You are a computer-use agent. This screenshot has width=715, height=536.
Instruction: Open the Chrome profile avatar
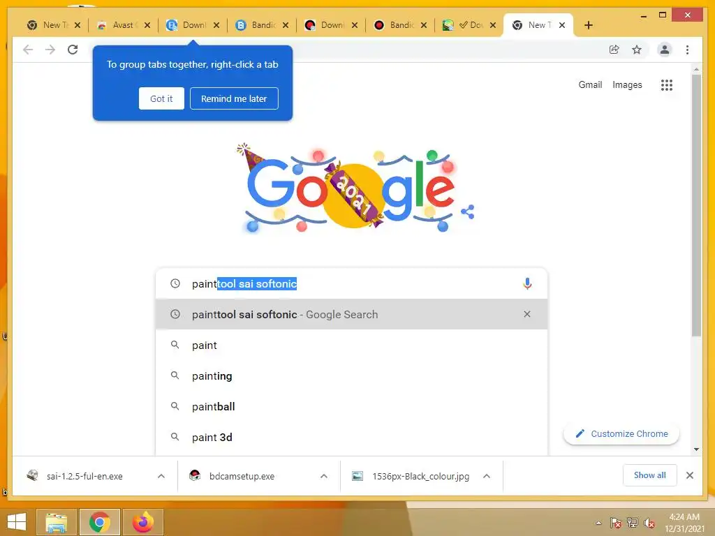(665, 50)
